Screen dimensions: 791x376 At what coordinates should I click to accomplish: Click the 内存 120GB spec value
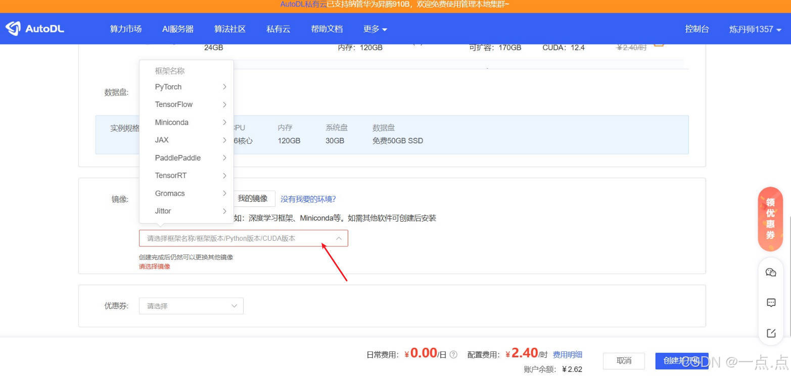289,141
